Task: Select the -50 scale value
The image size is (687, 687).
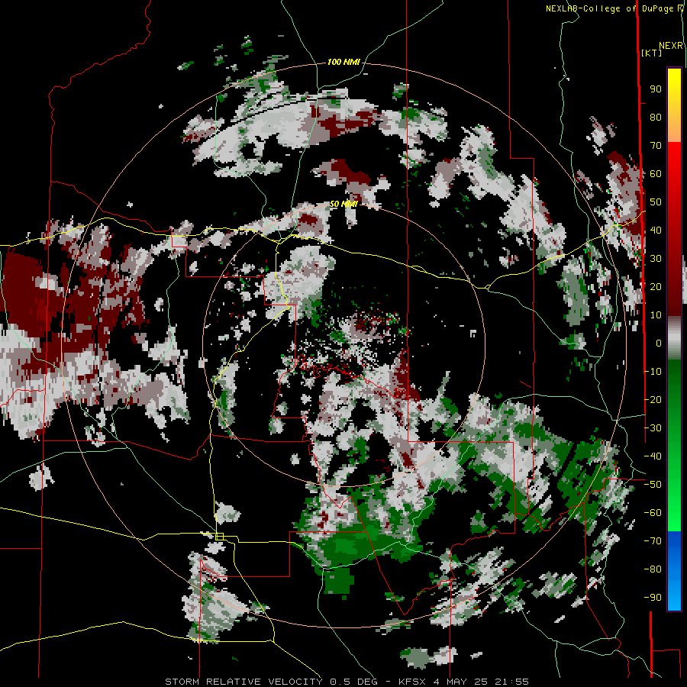Action: [x=653, y=485]
